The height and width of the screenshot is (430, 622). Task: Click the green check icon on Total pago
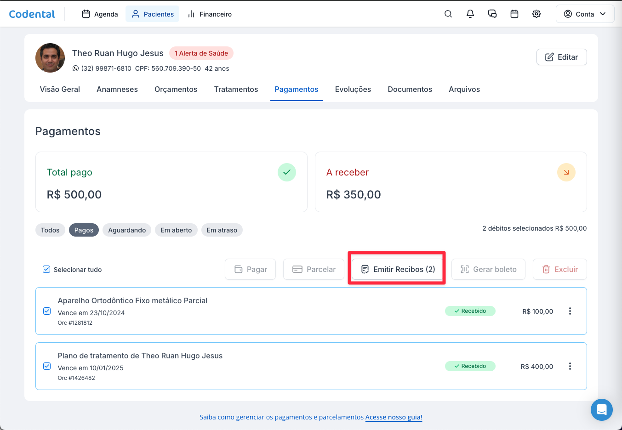click(287, 172)
